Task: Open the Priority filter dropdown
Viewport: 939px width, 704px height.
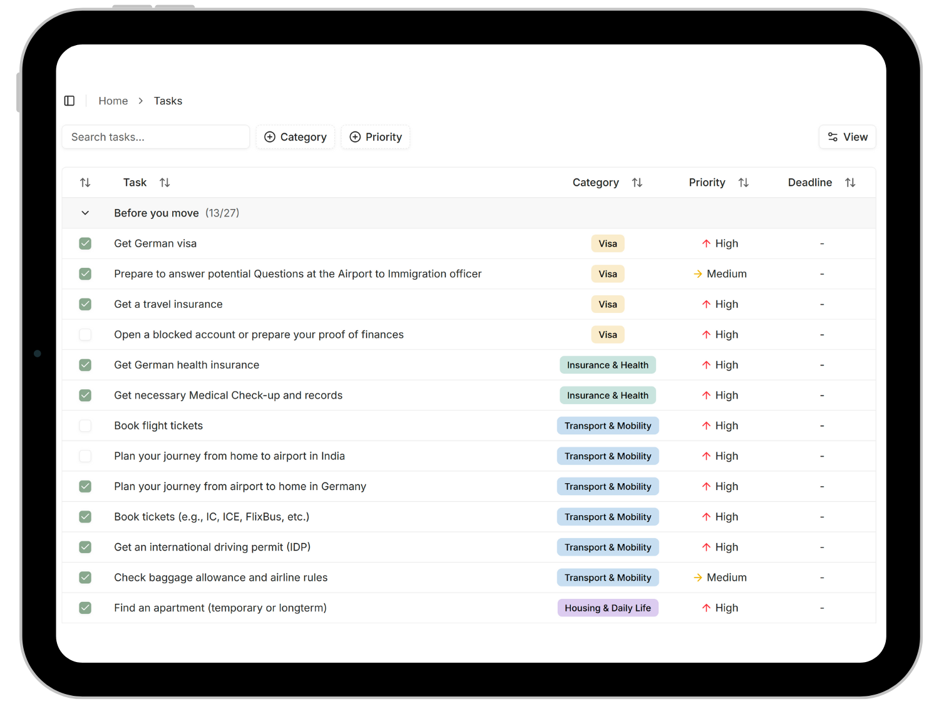Action: pos(376,137)
